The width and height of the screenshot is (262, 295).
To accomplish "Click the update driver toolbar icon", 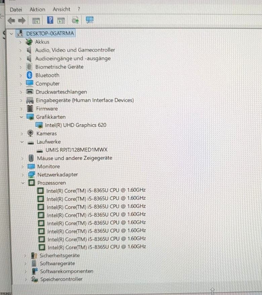I will pyautogui.click(x=75, y=20).
